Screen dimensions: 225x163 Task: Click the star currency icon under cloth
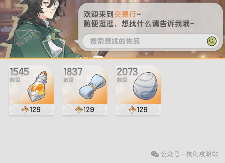tap(79, 110)
